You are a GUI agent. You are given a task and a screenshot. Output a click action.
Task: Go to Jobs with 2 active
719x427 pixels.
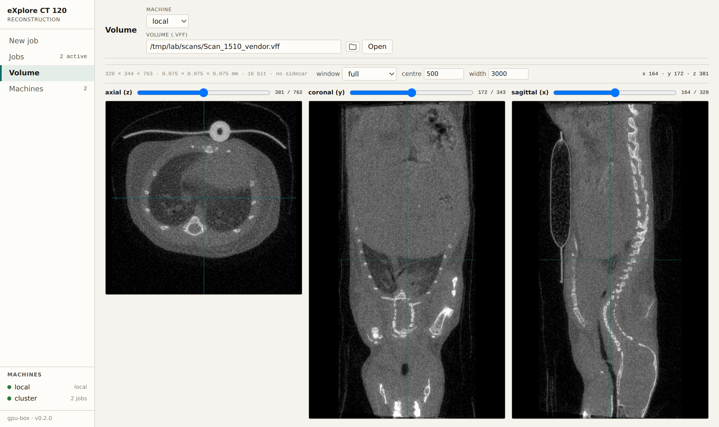[47, 57]
